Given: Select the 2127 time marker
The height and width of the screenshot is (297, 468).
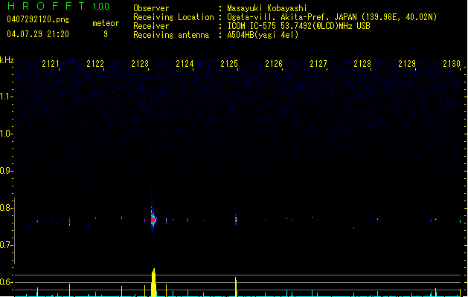Looking at the screenshot, I should click(x=318, y=65).
